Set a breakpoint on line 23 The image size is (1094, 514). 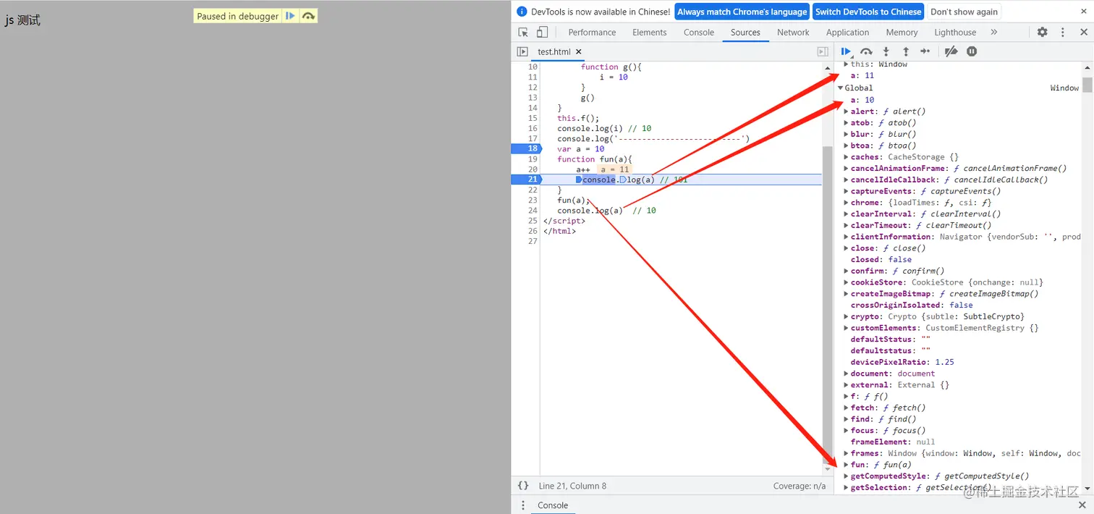533,200
